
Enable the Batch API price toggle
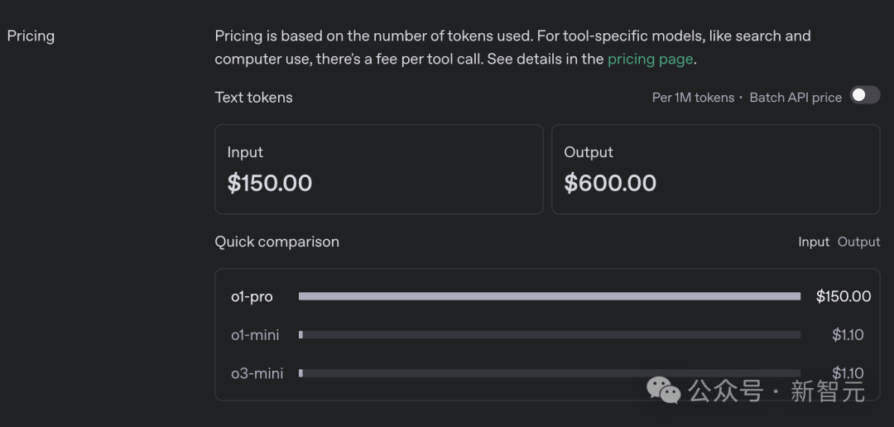[x=865, y=95]
